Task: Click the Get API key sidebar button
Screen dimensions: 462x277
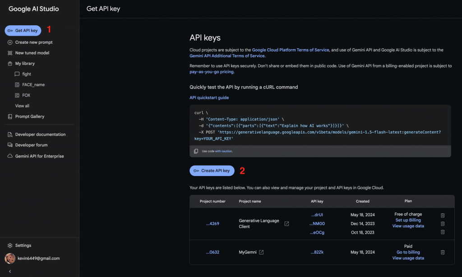Action: [23, 31]
